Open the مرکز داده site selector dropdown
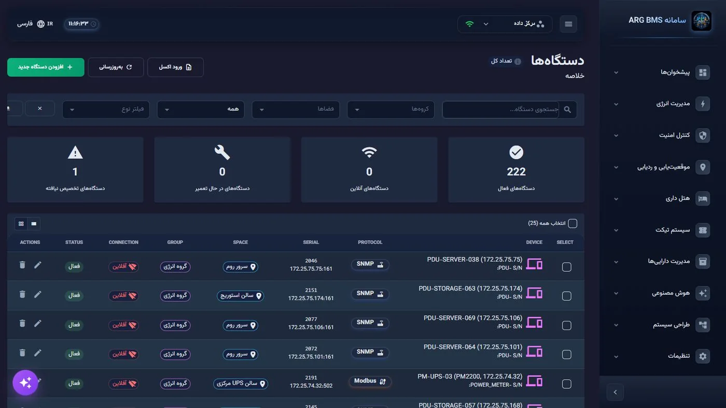The width and height of the screenshot is (726, 408). click(x=505, y=24)
